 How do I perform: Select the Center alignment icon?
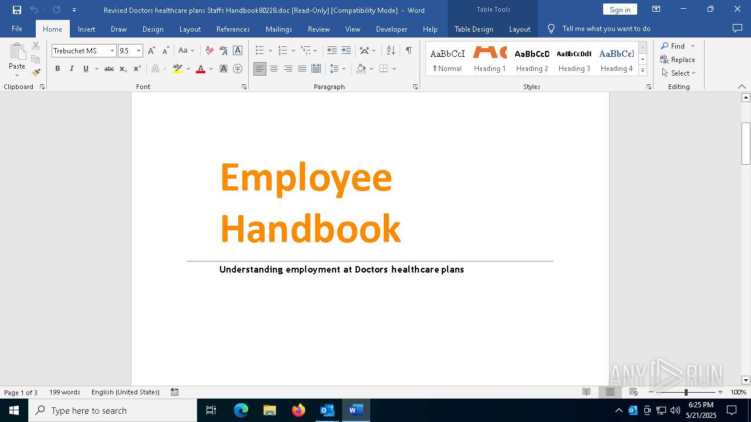coord(274,69)
